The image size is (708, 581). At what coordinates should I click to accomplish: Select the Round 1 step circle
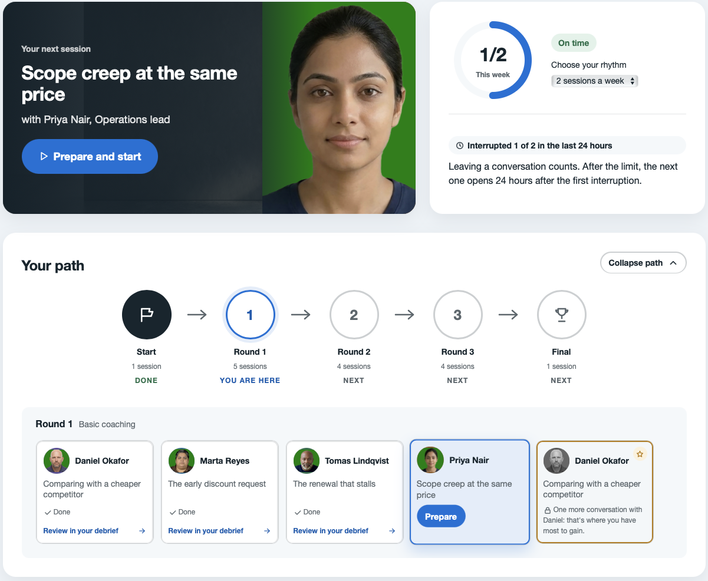click(x=250, y=315)
